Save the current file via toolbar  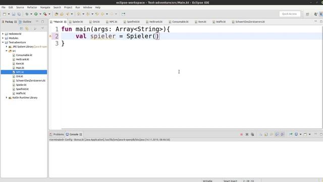pyautogui.click(x=14, y=14)
